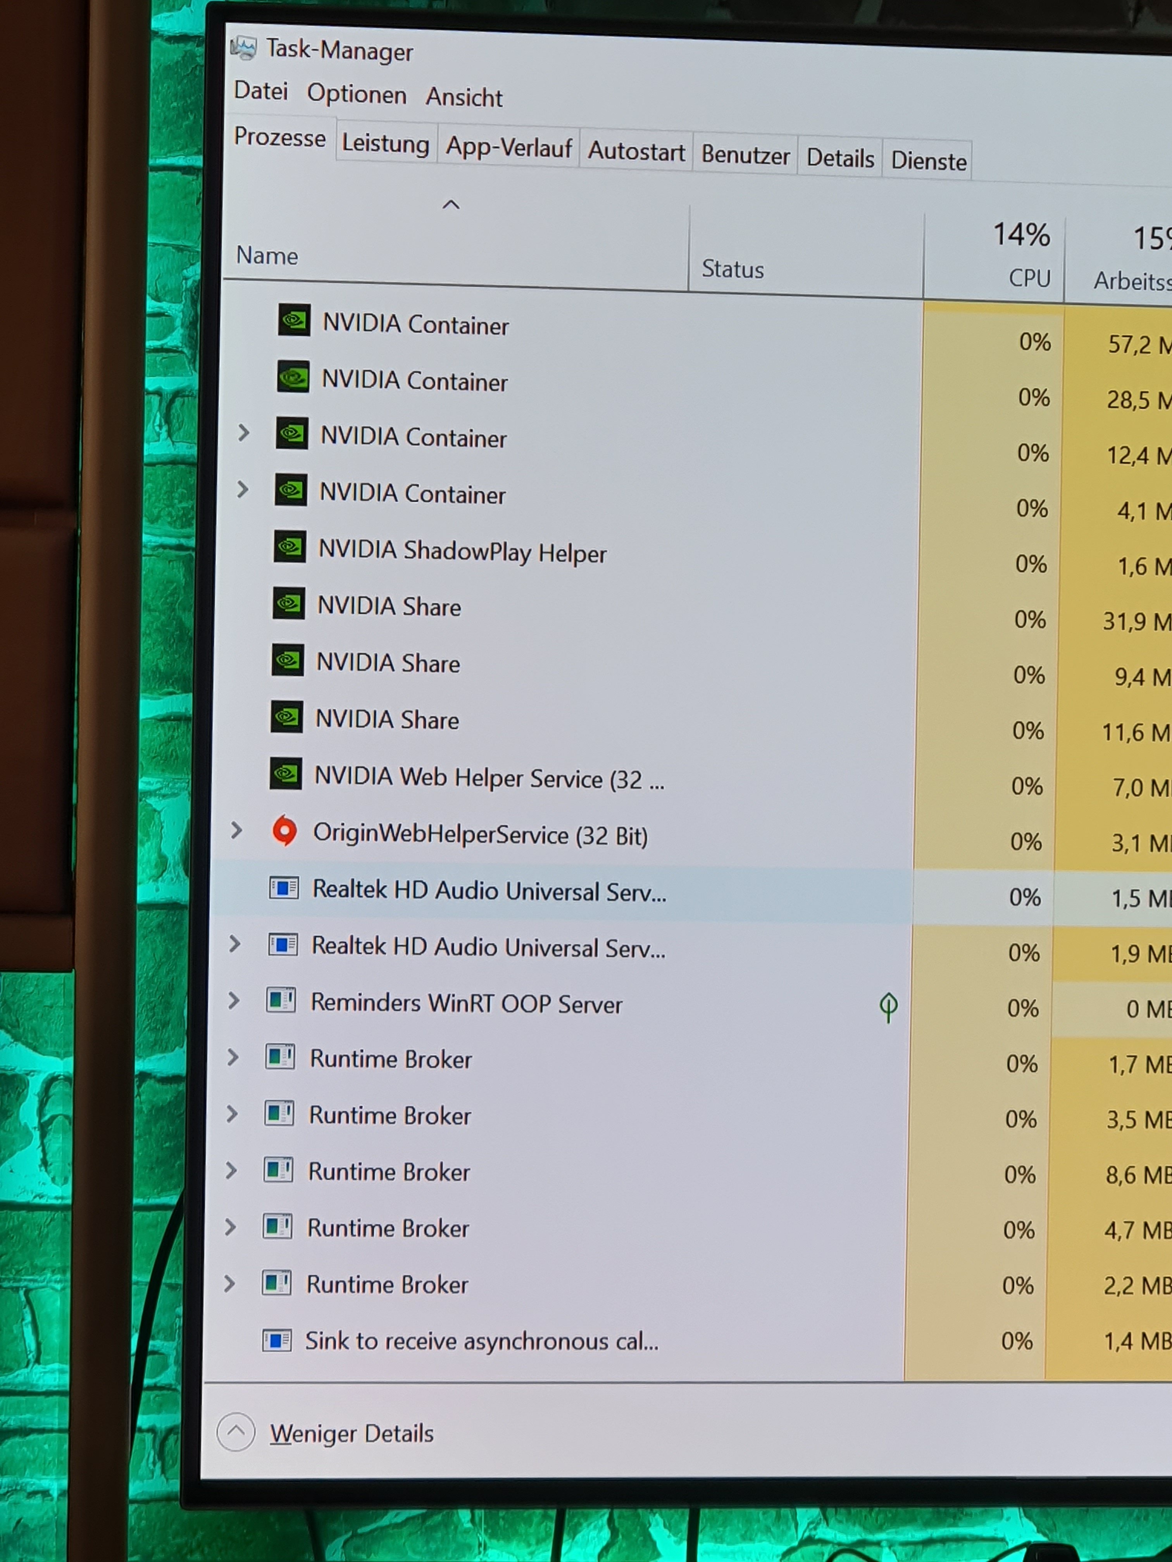Screen dimensions: 1172x1562
Task: Expand the Reminders WinRT OOP Server entry
Action: coord(234,1000)
